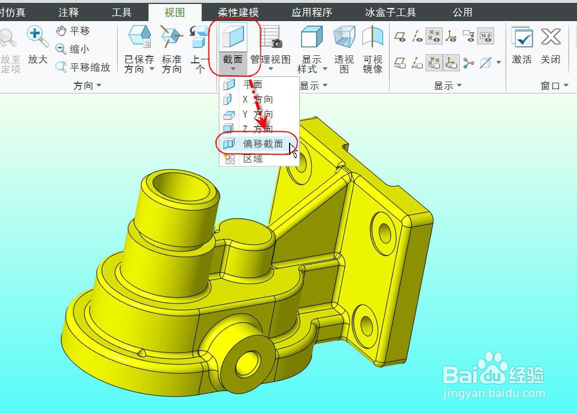
Task: Click the 已保存方向 saved orientations cube icon
Action: pyautogui.click(x=139, y=37)
